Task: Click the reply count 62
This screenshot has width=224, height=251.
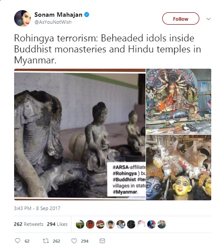Action: coord(27,241)
